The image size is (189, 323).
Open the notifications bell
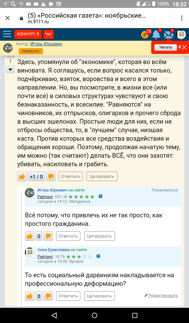tap(156, 34)
